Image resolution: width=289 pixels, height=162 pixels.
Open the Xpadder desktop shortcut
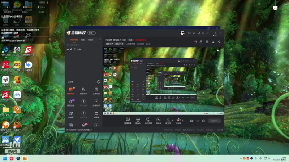point(17,51)
